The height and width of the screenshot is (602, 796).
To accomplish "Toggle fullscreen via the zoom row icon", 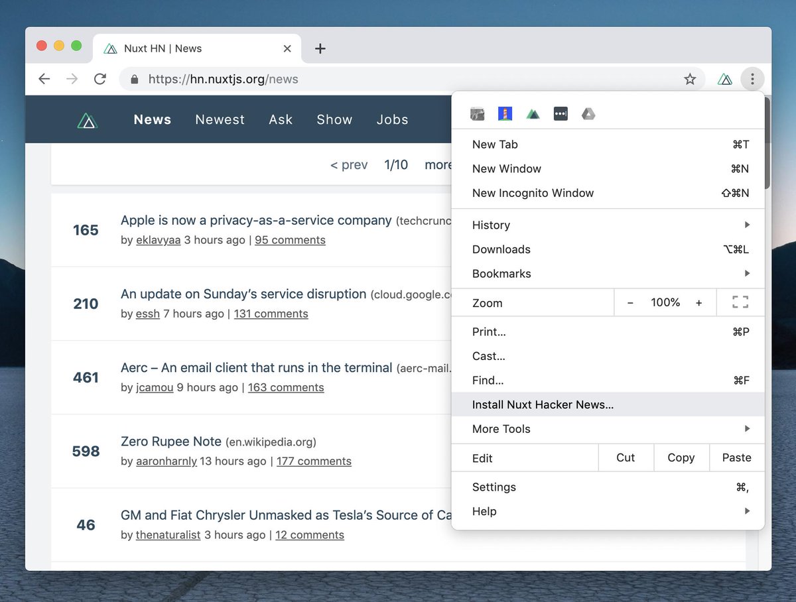I will (x=740, y=303).
